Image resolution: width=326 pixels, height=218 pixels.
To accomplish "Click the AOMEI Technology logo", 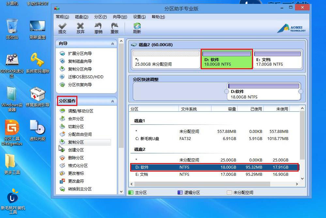I will pos(291,29).
